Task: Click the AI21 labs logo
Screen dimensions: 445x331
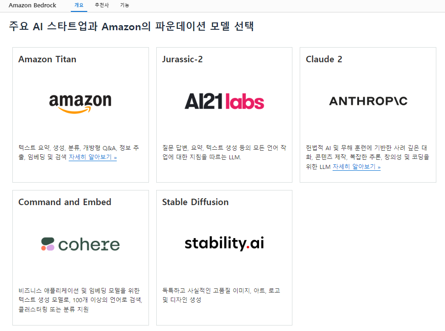Action: pyautogui.click(x=224, y=101)
